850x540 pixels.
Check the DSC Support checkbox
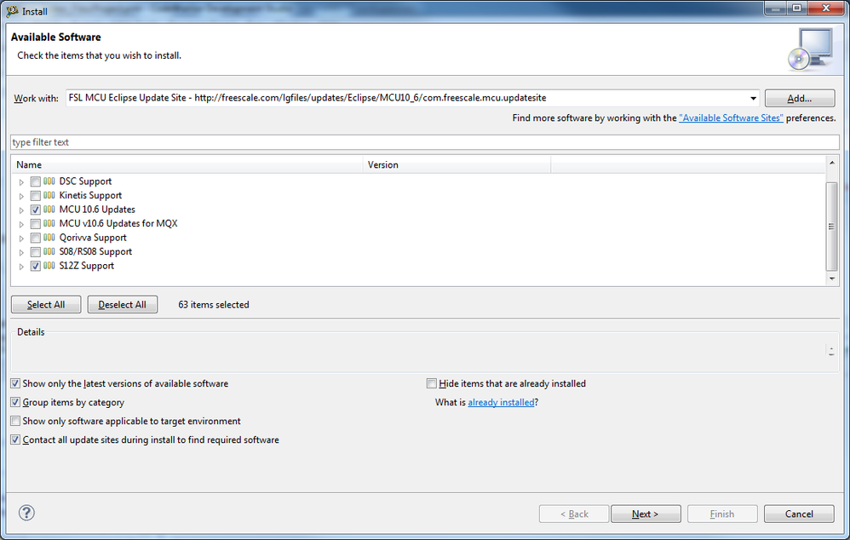pyautogui.click(x=35, y=181)
